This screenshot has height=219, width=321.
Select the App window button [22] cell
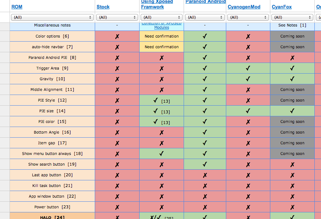(52, 196)
